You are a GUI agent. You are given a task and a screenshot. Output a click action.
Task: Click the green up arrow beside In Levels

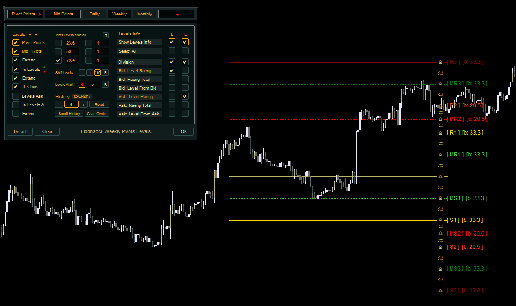point(44,67)
